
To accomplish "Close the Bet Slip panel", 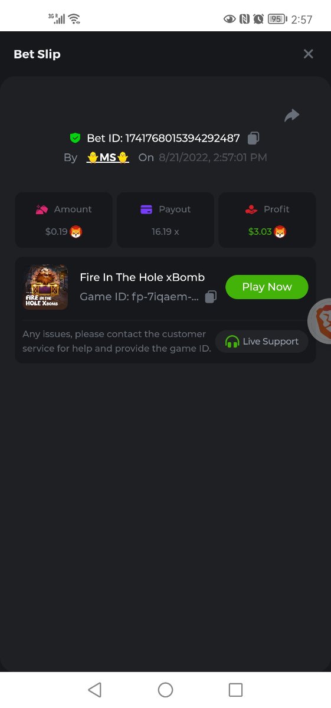I will (308, 54).
